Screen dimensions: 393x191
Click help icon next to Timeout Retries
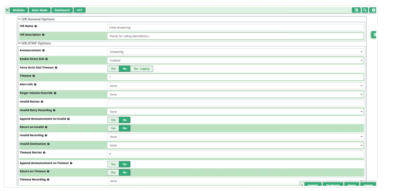[x=44, y=153]
